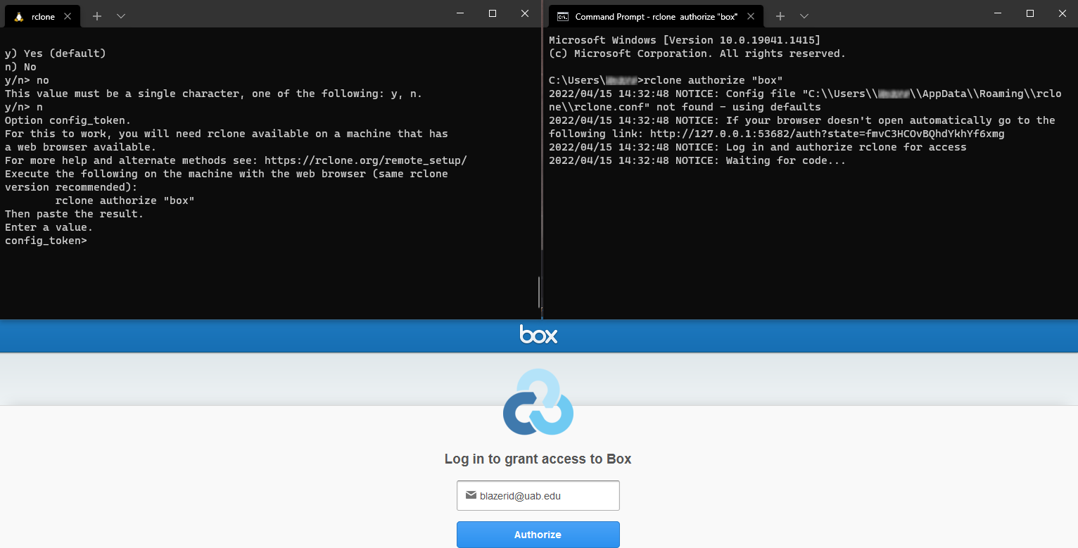Minimize the rclone terminal window
The height and width of the screenshot is (548, 1078).
click(x=460, y=13)
